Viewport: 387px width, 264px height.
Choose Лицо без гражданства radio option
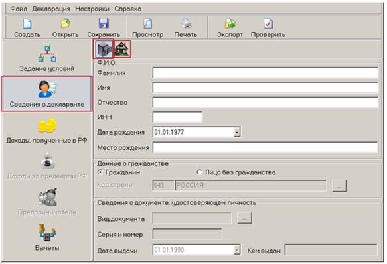point(199,172)
